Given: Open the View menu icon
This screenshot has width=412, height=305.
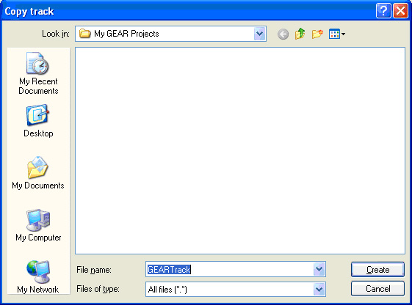Looking at the screenshot, I should [337, 34].
